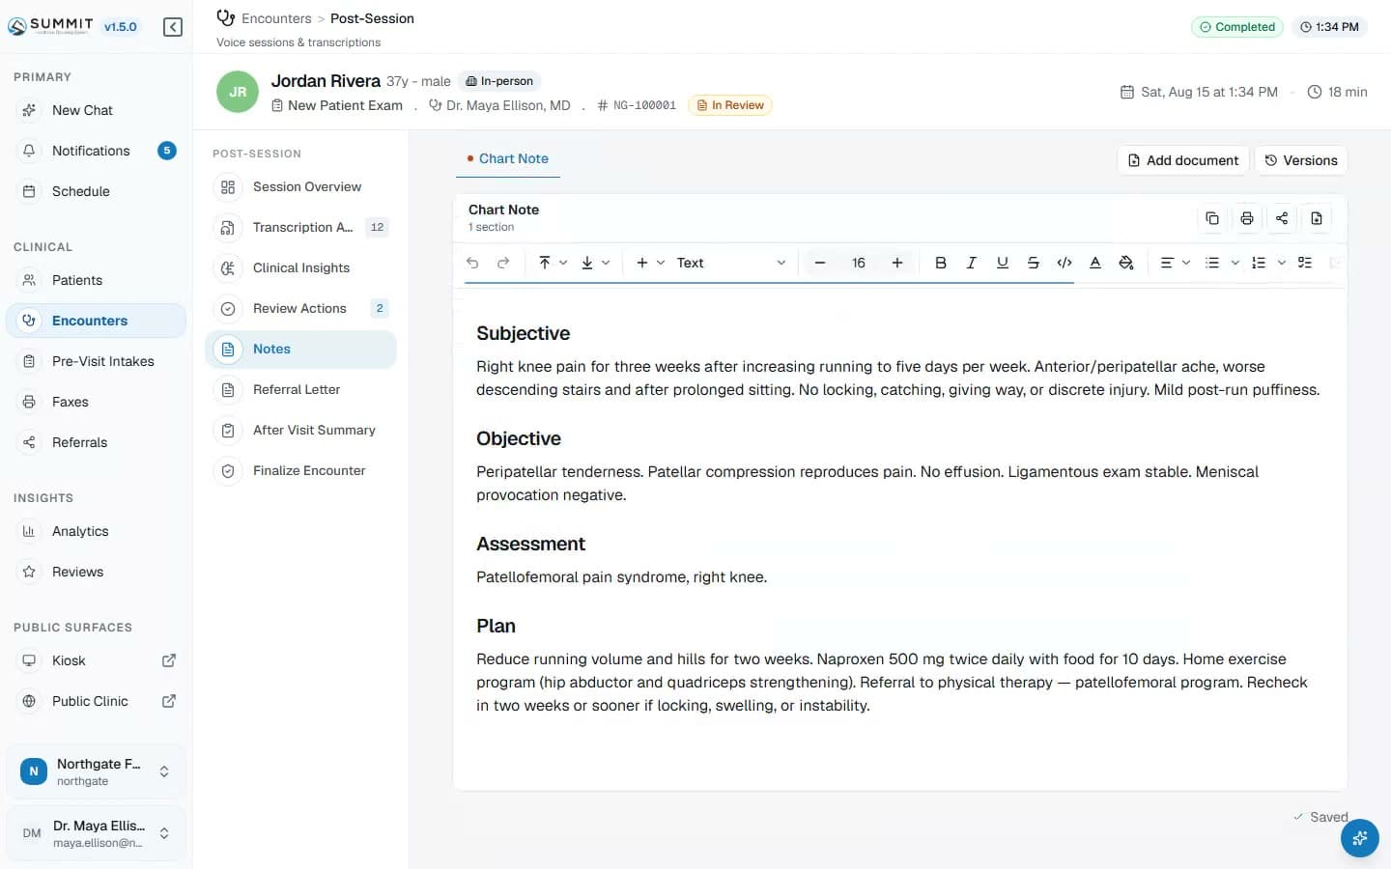Toggle strikethrough formatting
The height and width of the screenshot is (869, 1391).
click(1034, 263)
